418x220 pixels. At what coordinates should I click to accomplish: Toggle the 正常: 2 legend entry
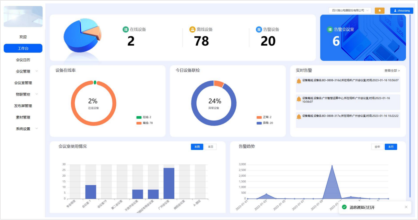pos(264,117)
